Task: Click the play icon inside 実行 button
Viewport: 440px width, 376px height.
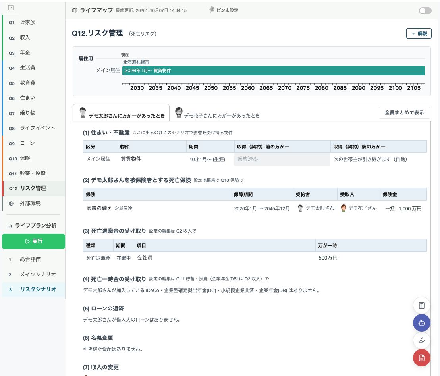Action: (27, 241)
